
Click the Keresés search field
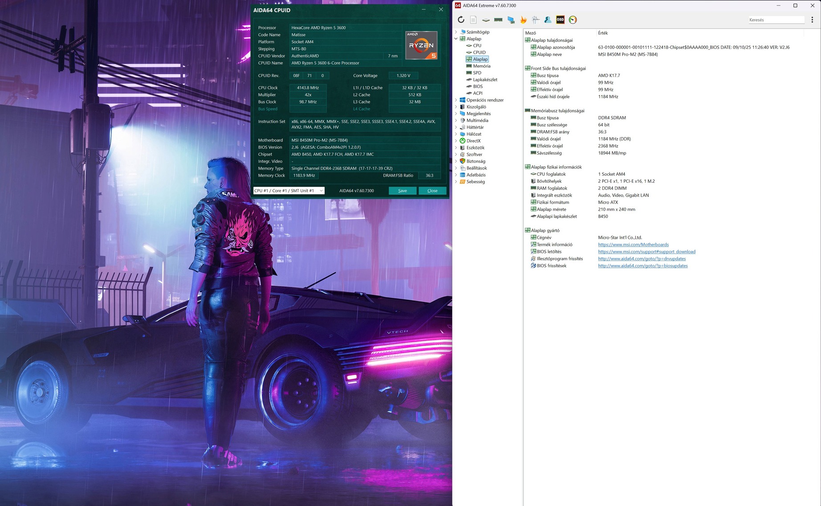pos(776,20)
